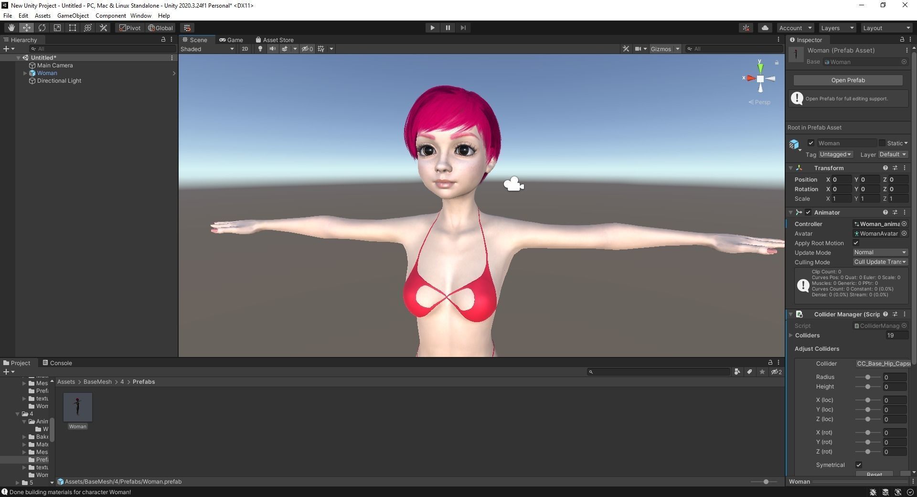Toggle scene grid visibility icon
The image size is (917, 497).
click(321, 49)
